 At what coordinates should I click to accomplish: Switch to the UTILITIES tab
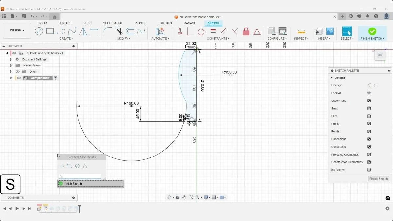click(x=165, y=23)
